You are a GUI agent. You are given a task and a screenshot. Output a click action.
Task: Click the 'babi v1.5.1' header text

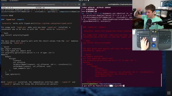(8, 8)
